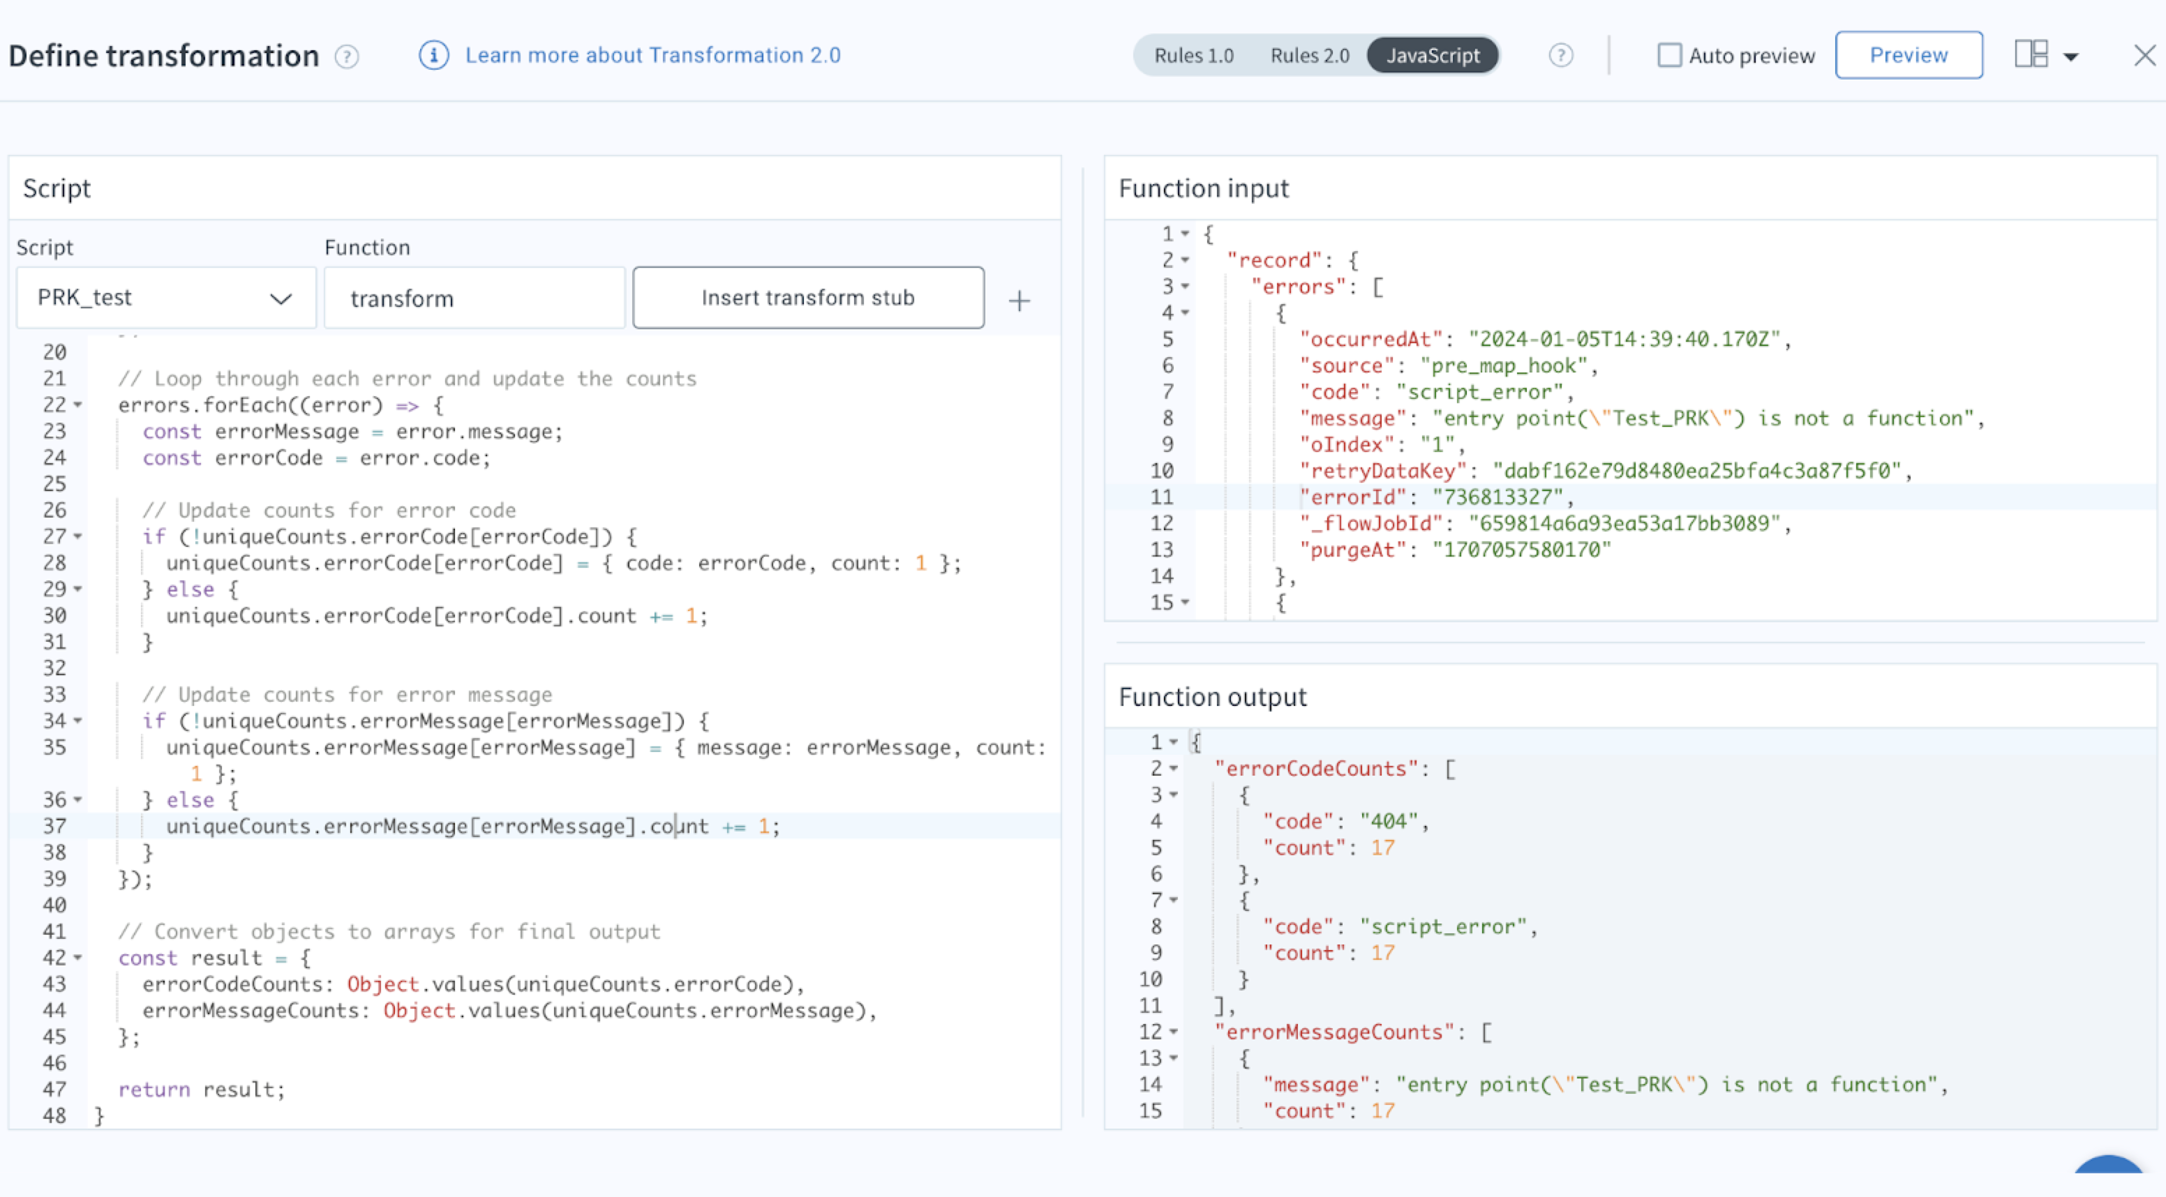
Task: Click the "occurredAt" line in Function input
Action: 1546,339
